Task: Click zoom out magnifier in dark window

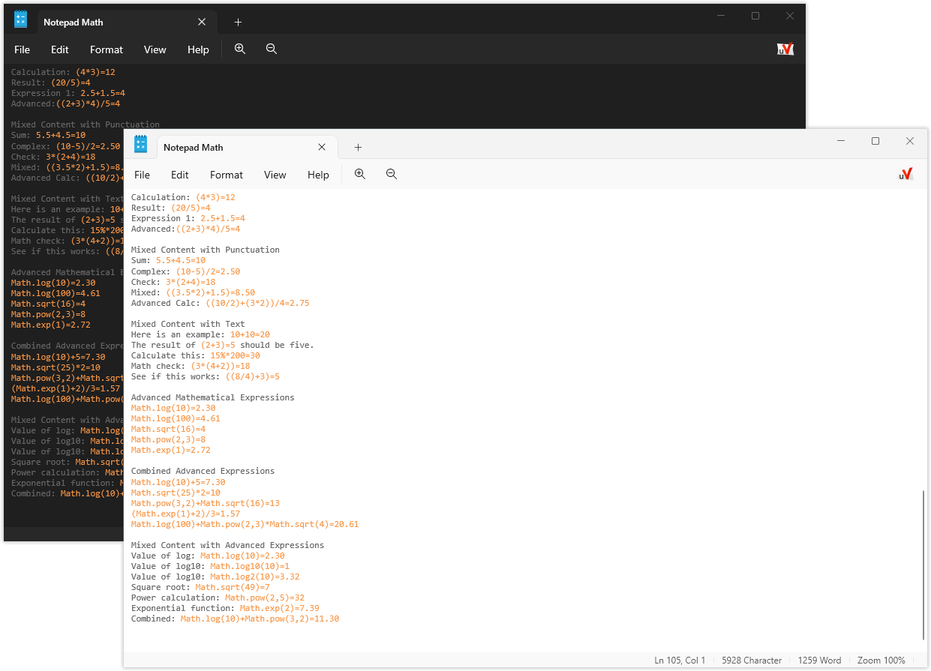Action: click(272, 49)
